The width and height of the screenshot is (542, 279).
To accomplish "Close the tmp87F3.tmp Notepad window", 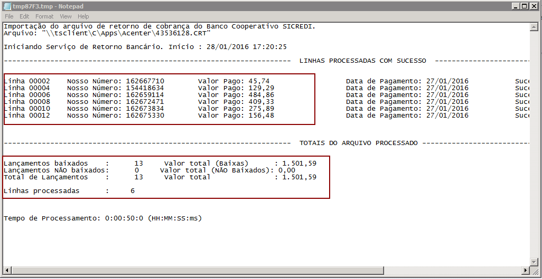I will point(534,6).
